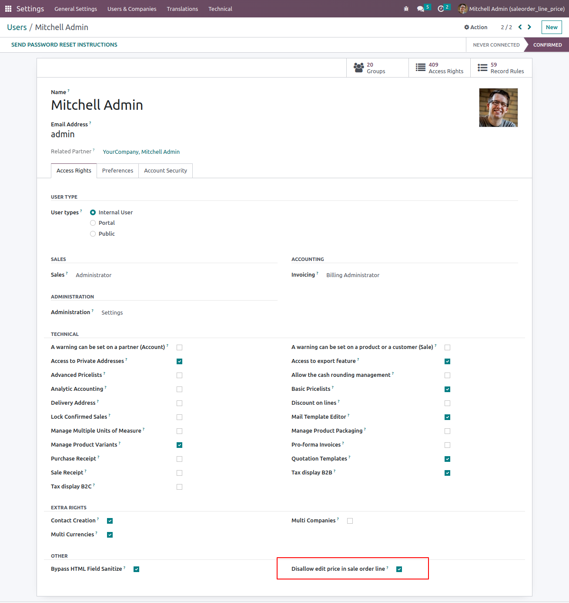Screen dimensions: 569x603
Task: Enable Analytic Accounting checkbox
Action: pyautogui.click(x=180, y=390)
